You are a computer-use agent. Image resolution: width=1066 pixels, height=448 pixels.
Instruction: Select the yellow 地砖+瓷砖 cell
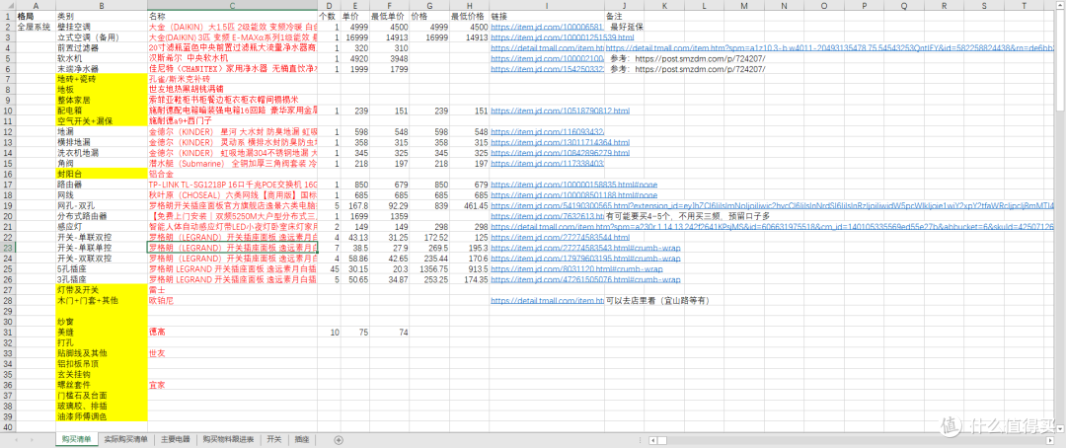[102, 79]
